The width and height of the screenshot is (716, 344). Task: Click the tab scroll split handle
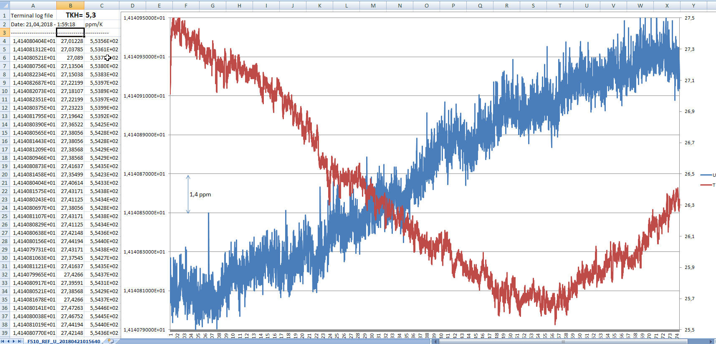pyautogui.click(x=431, y=341)
